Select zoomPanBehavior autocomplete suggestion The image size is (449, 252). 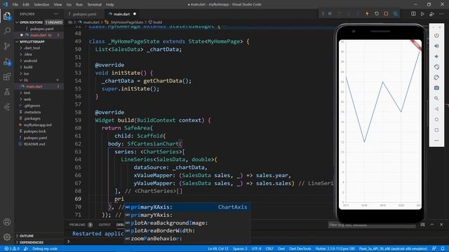pos(187,239)
